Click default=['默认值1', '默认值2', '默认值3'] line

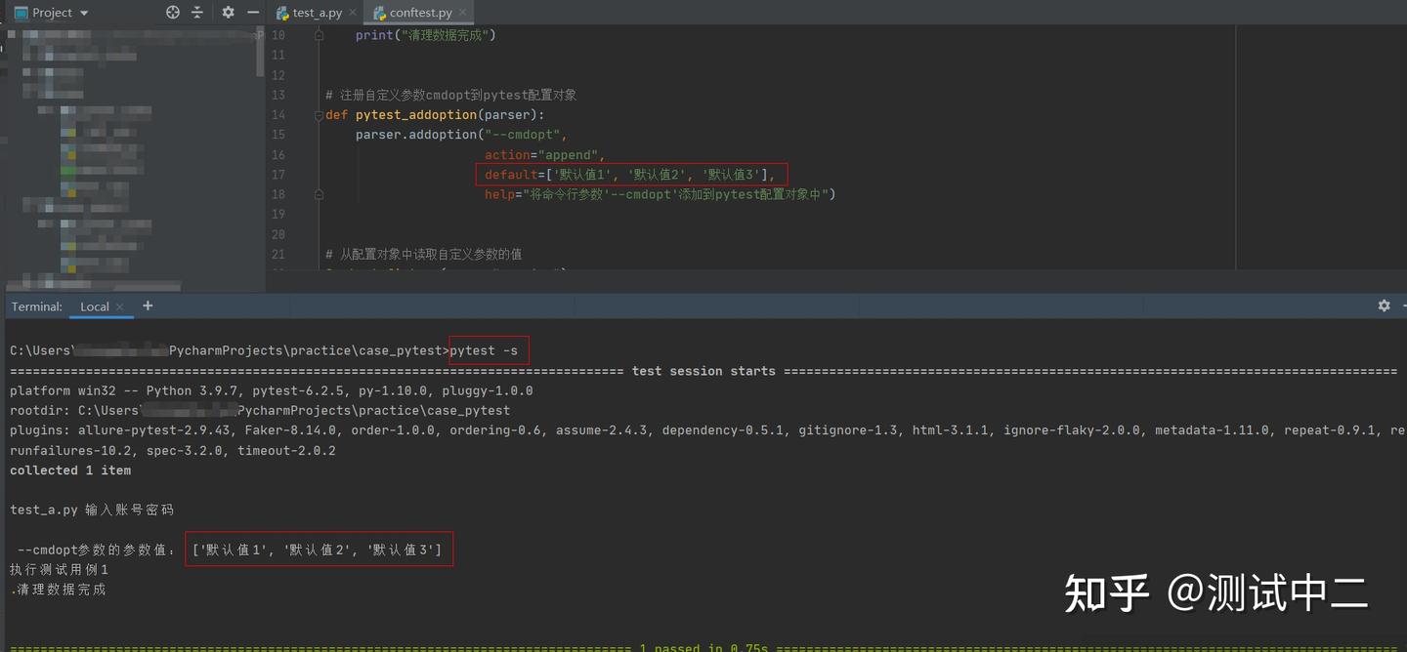[630, 175]
